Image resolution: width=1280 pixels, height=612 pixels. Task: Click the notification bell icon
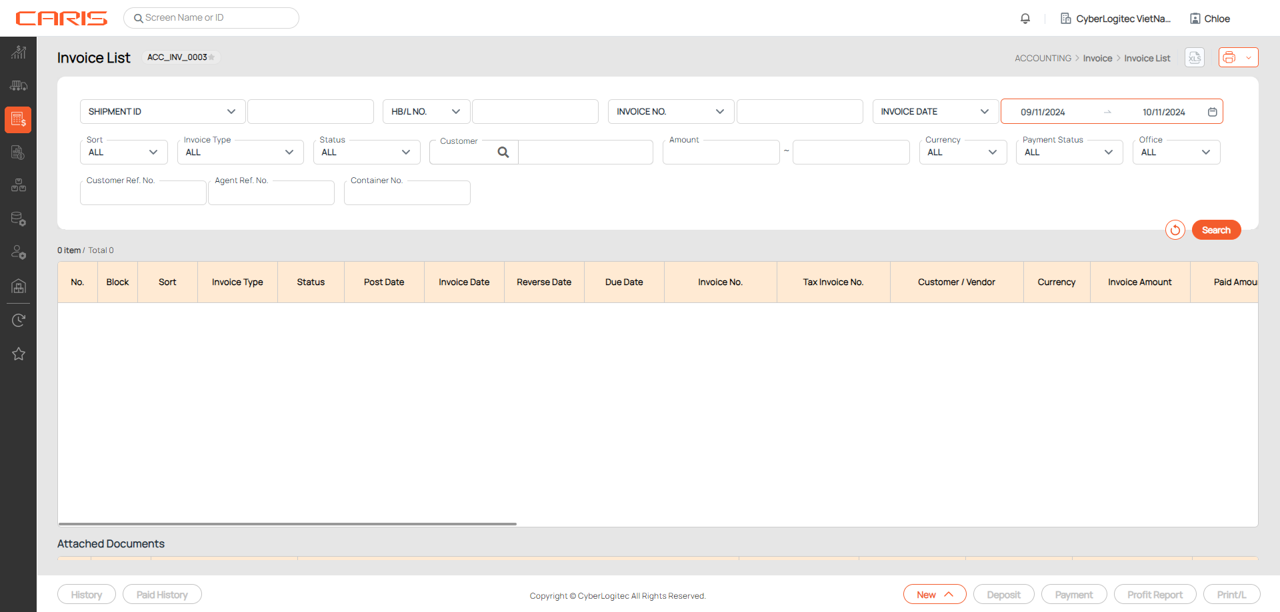[x=1025, y=19]
